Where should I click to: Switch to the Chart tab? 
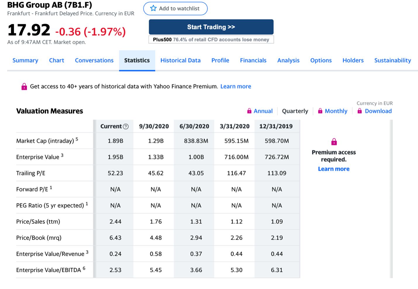pyautogui.click(x=56, y=60)
